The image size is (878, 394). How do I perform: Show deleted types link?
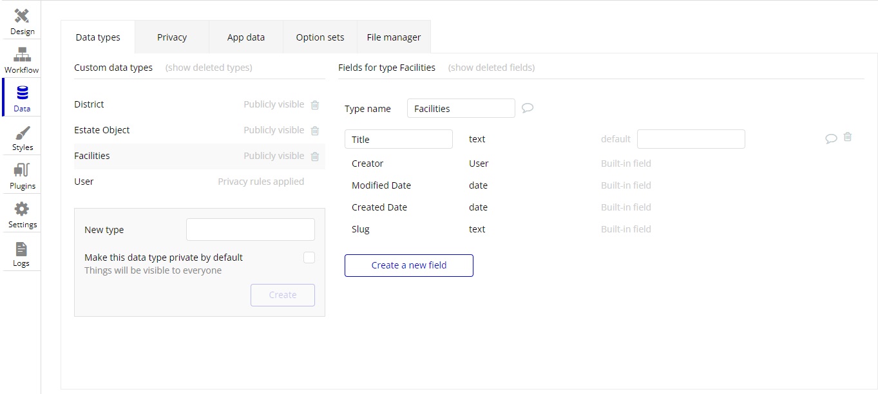point(209,68)
